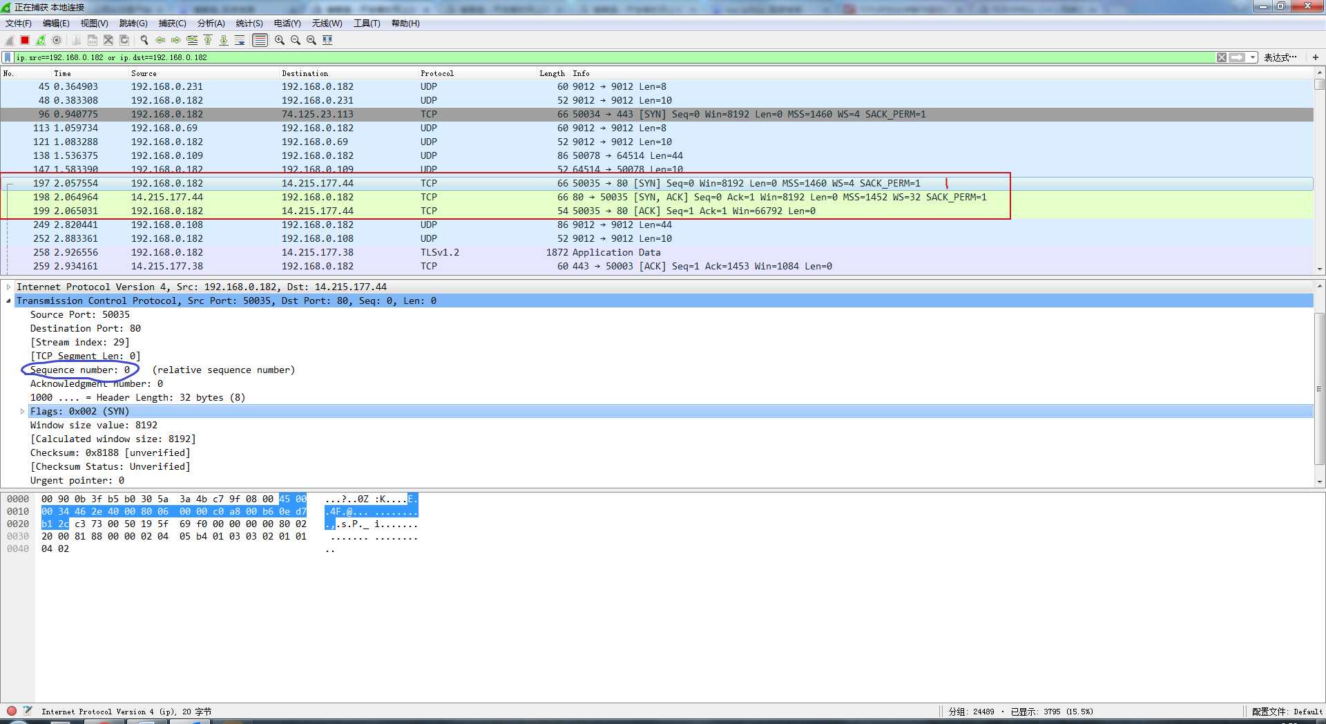Open the 文件(F) menu

click(x=19, y=23)
